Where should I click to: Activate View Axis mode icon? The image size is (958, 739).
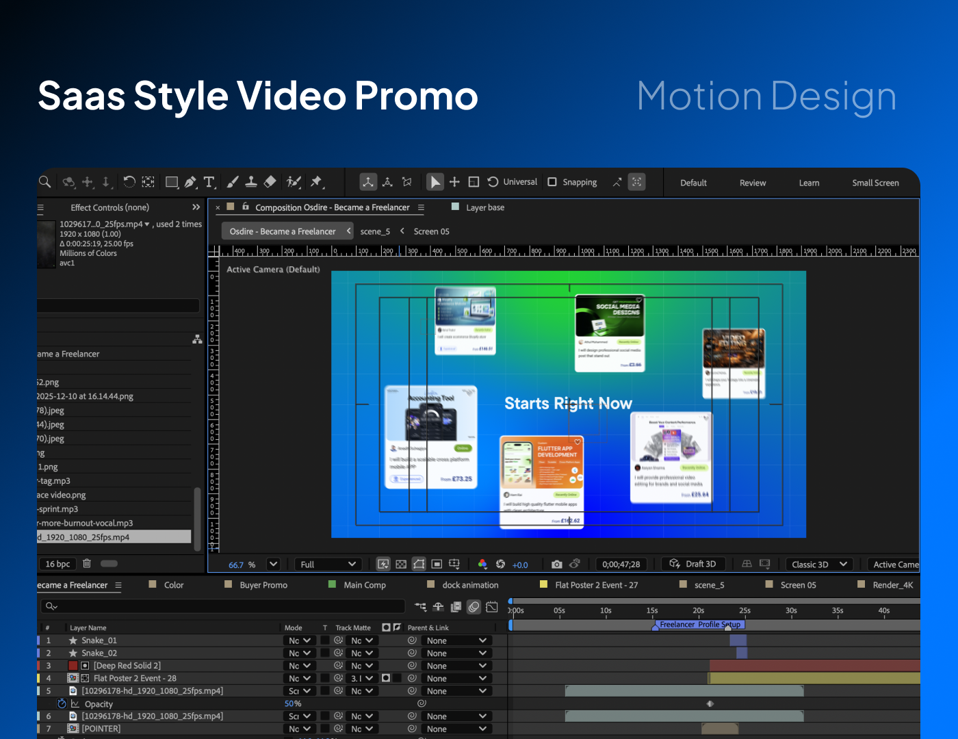pos(407,182)
